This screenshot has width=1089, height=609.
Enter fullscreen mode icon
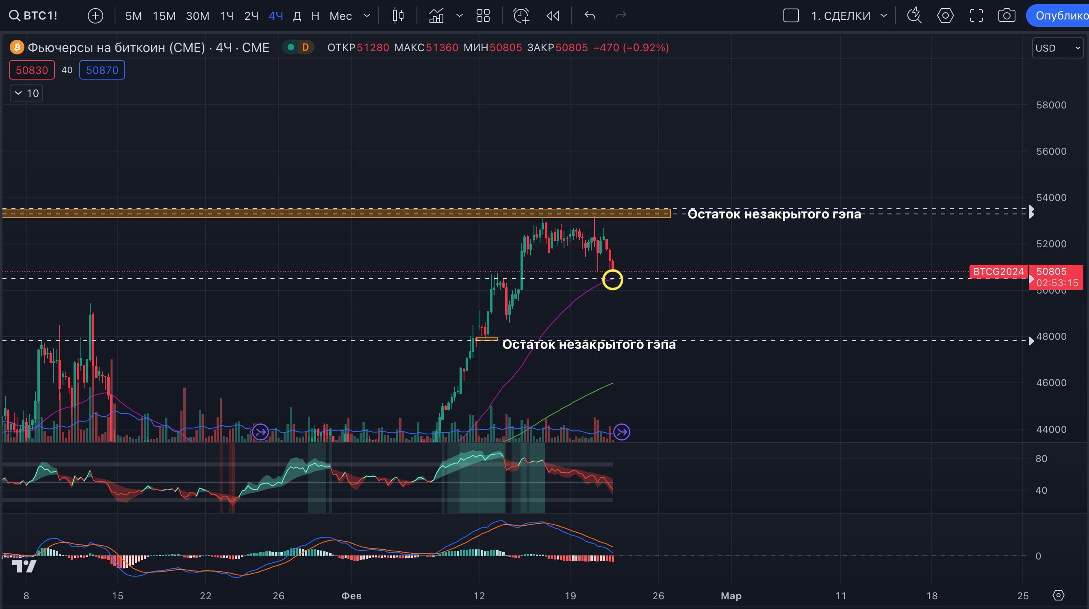pyautogui.click(x=976, y=16)
